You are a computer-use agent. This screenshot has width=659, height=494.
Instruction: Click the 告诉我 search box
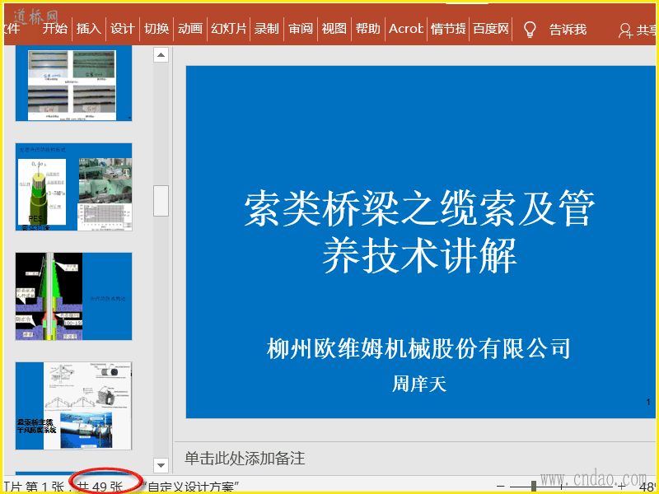click(568, 30)
